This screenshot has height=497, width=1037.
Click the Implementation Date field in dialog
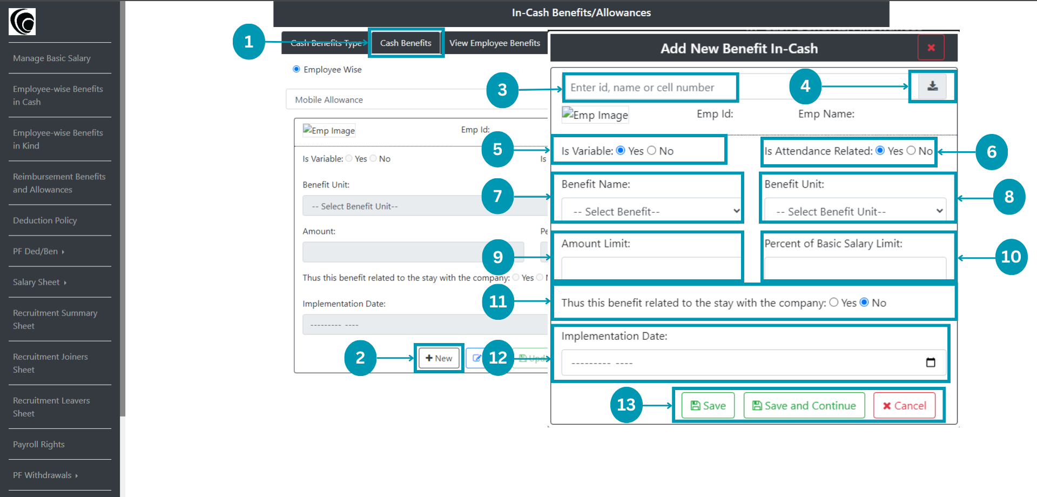[754, 362]
